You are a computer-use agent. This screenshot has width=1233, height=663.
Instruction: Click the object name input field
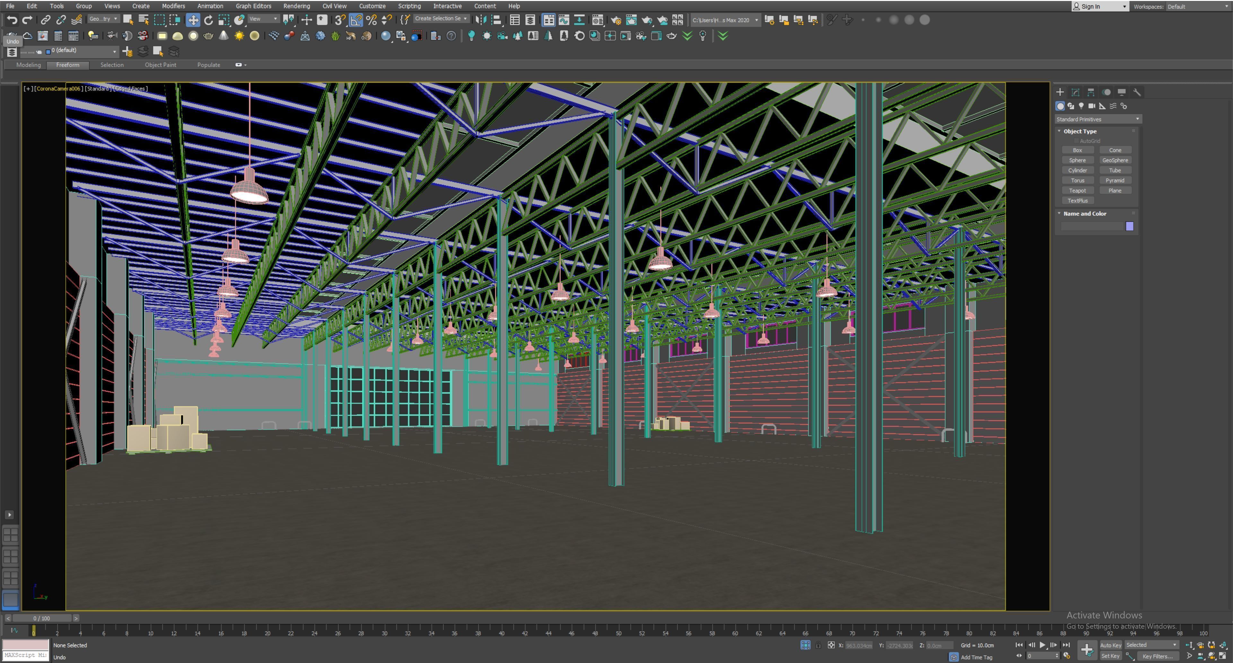[x=1092, y=226]
